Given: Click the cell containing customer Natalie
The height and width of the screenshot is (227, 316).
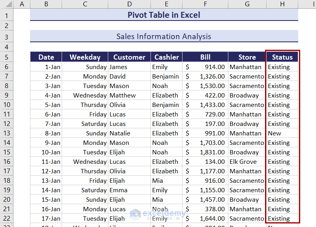Looking at the screenshot, I should pyautogui.click(x=129, y=133).
